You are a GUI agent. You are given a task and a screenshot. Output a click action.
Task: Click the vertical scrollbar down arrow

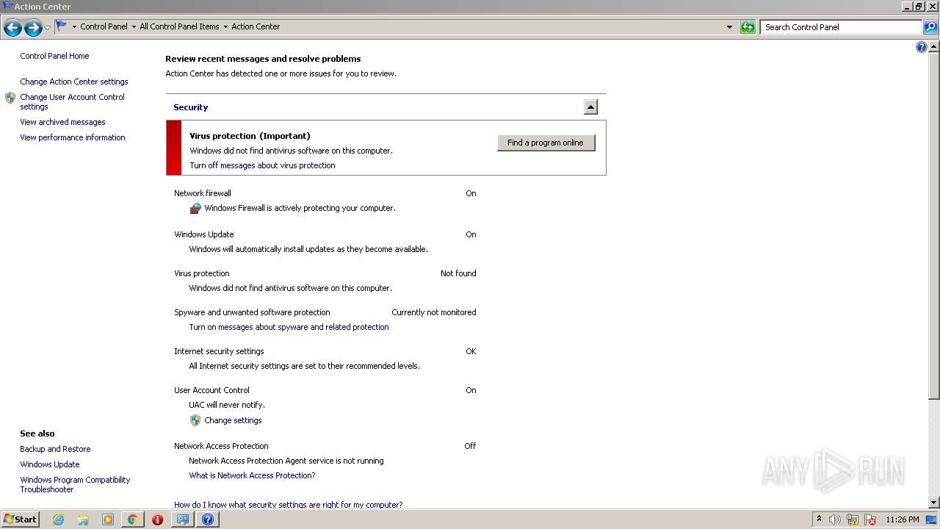tap(934, 503)
